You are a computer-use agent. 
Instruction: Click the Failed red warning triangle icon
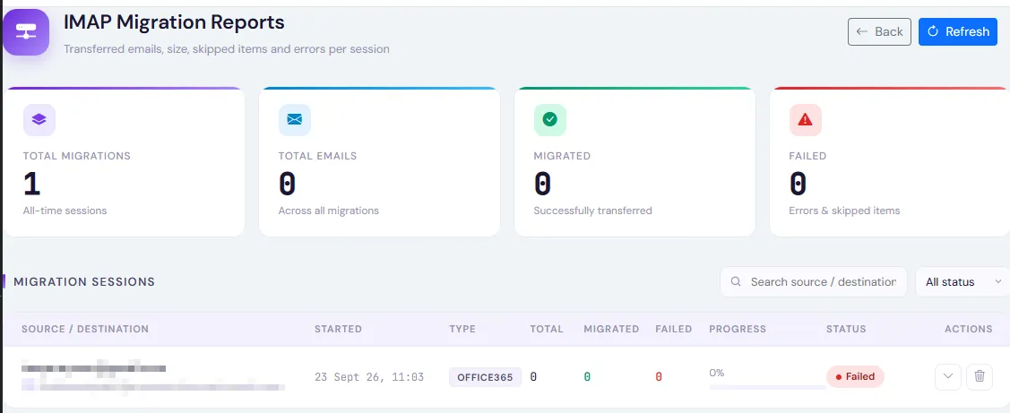pos(805,120)
